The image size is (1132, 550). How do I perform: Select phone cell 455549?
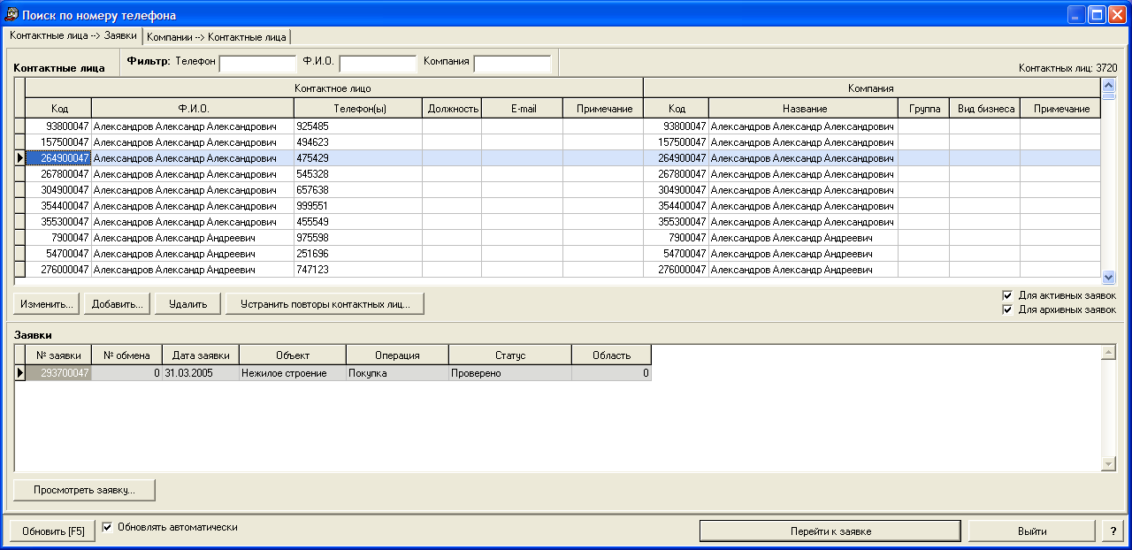click(x=358, y=222)
